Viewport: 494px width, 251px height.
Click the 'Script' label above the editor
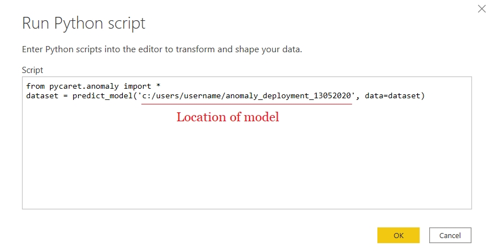click(32, 70)
